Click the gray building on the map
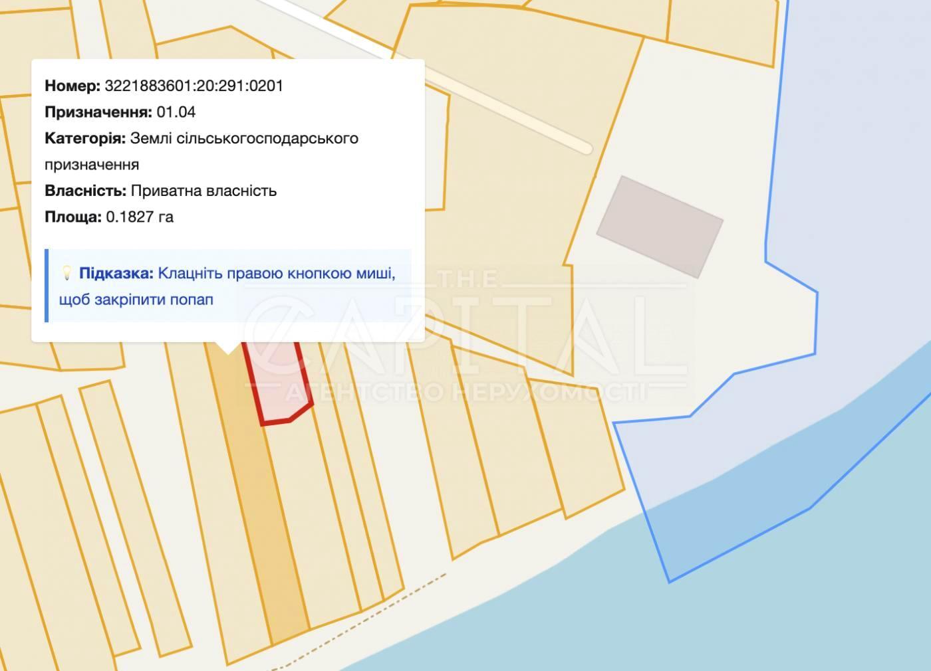 click(660, 227)
